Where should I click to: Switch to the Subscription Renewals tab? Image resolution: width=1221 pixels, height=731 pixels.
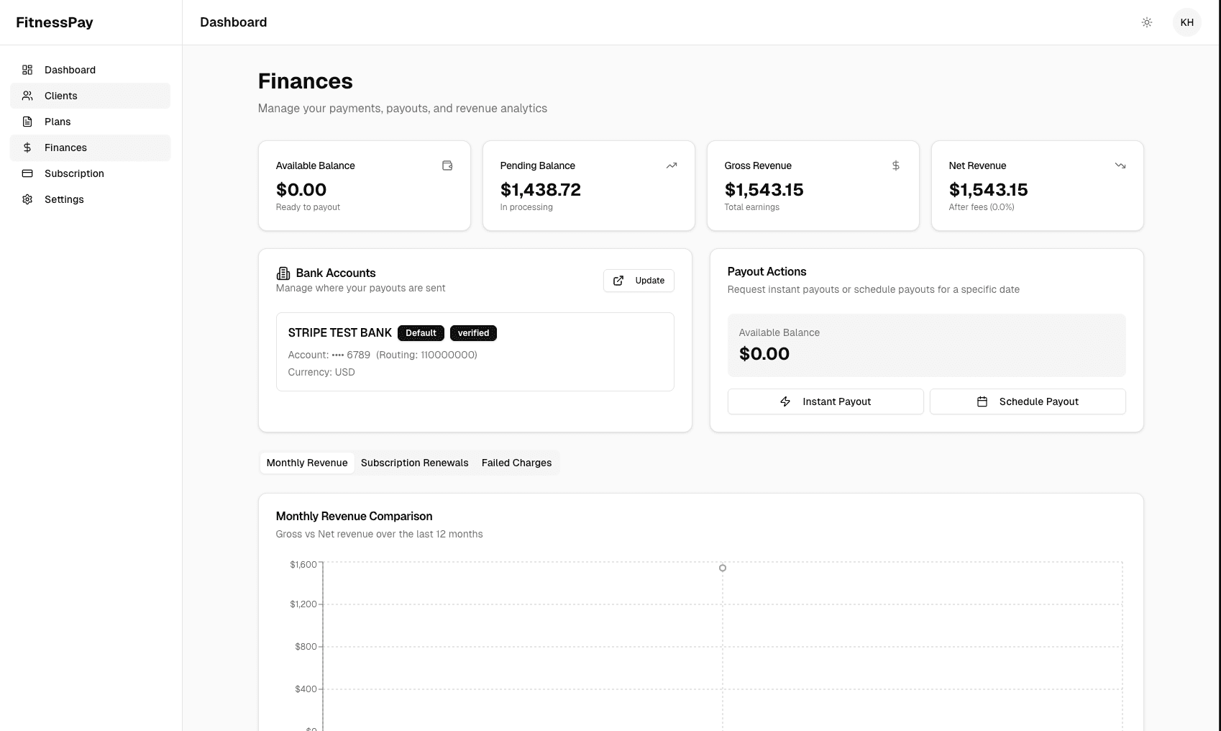click(x=414, y=463)
